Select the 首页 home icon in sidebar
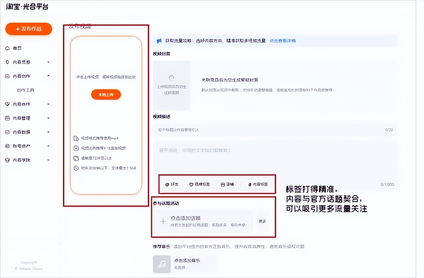The image size is (424, 278). (x=8, y=48)
